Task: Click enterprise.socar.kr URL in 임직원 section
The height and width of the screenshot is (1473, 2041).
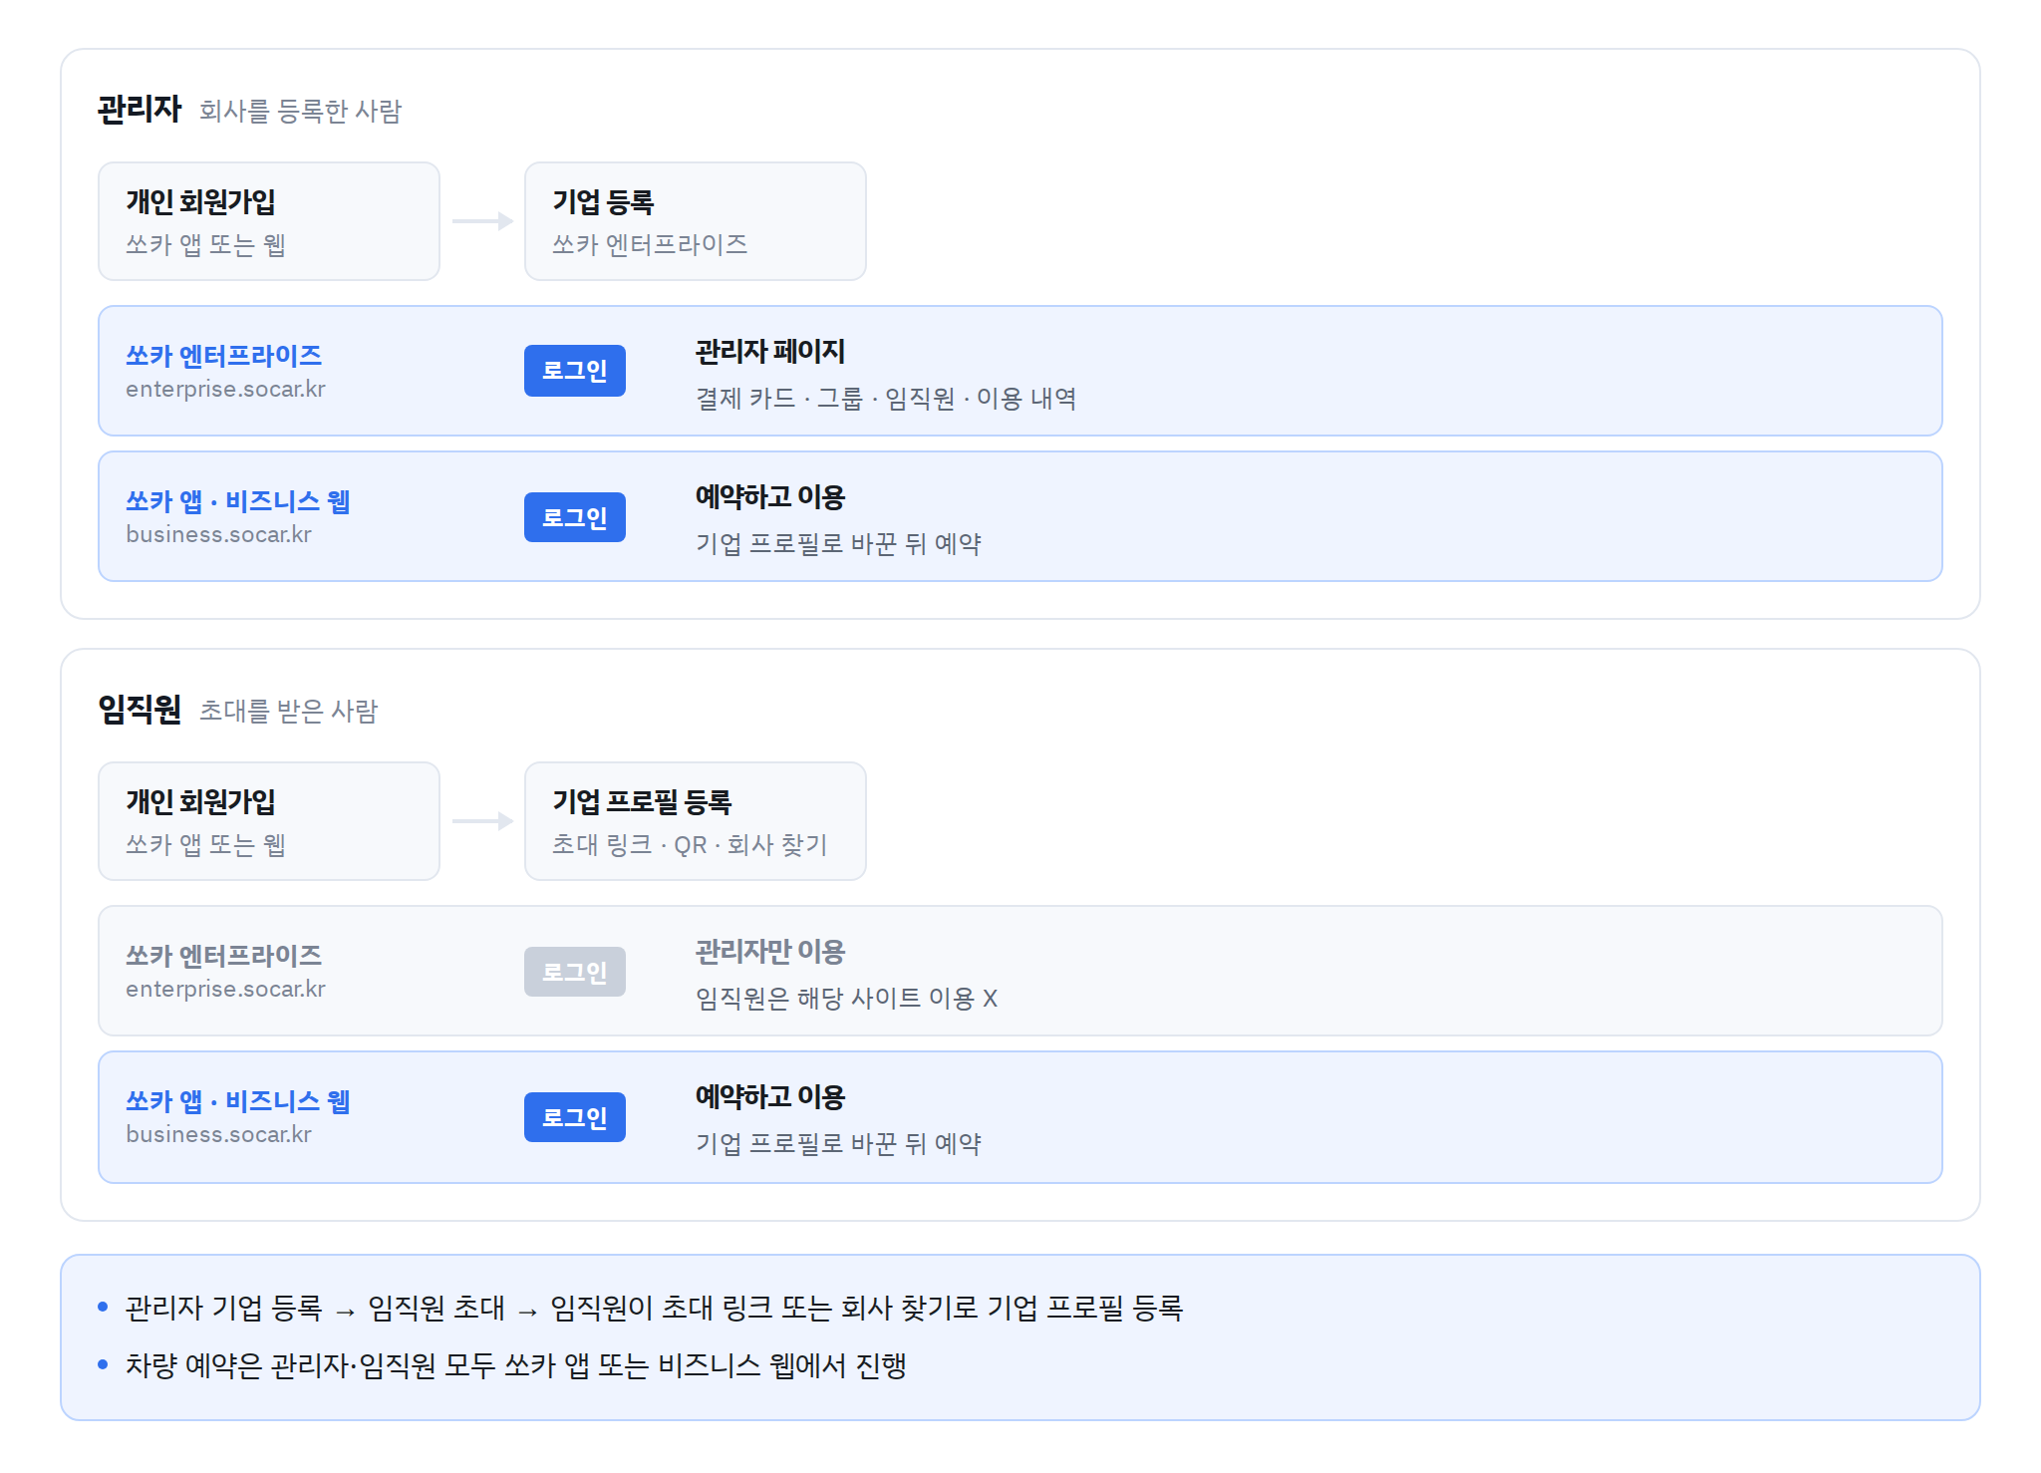Action: [225, 989]
